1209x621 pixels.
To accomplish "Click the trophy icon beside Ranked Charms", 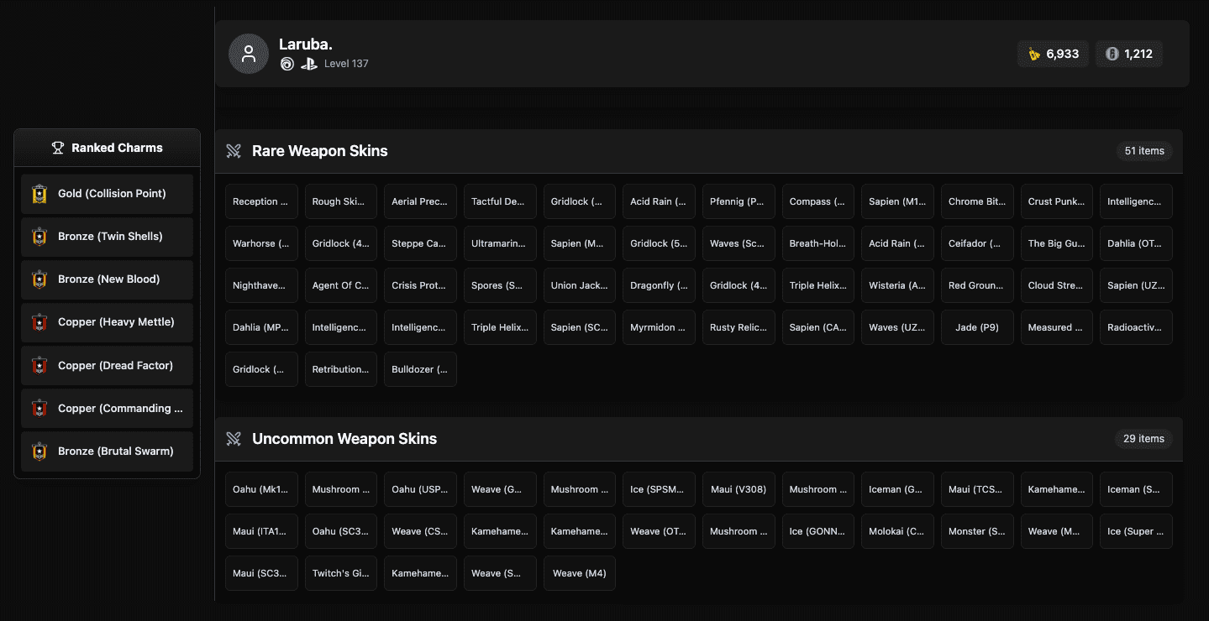I will click(x=58, y=148).
